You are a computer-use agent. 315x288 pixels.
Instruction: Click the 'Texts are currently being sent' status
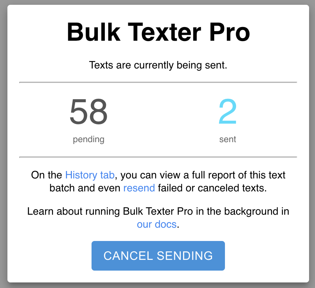coord(158,66)
